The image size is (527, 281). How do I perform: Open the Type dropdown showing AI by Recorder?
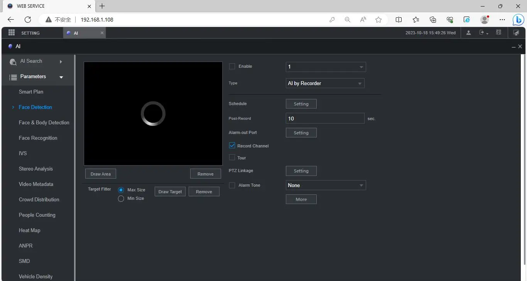325,83
